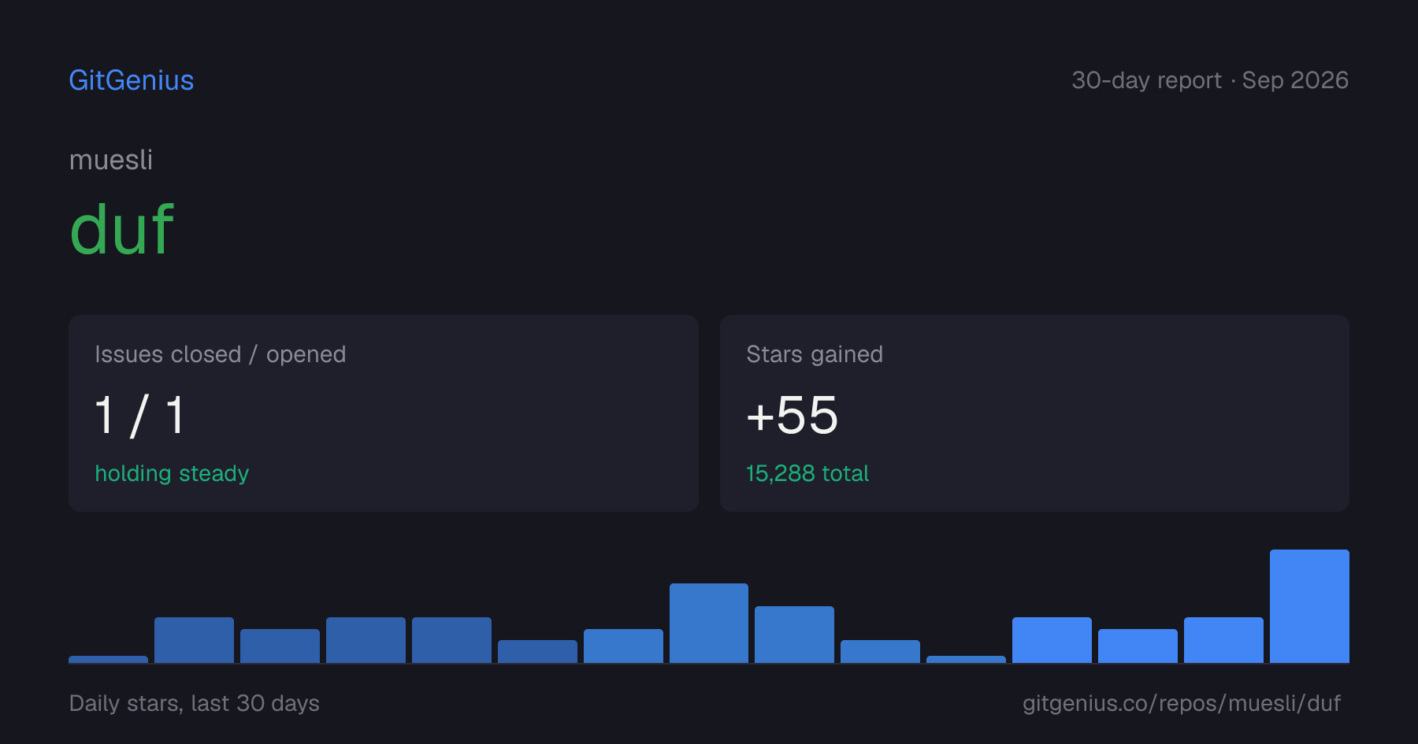Select the duf repository title
1418x744 pixels.
pyautogui.click(x=121, y=229)
